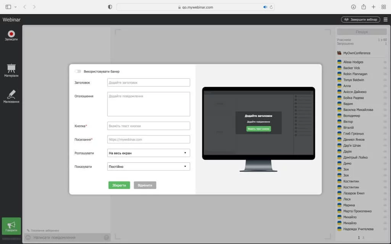Click the Safari share icon

(364, 7)
